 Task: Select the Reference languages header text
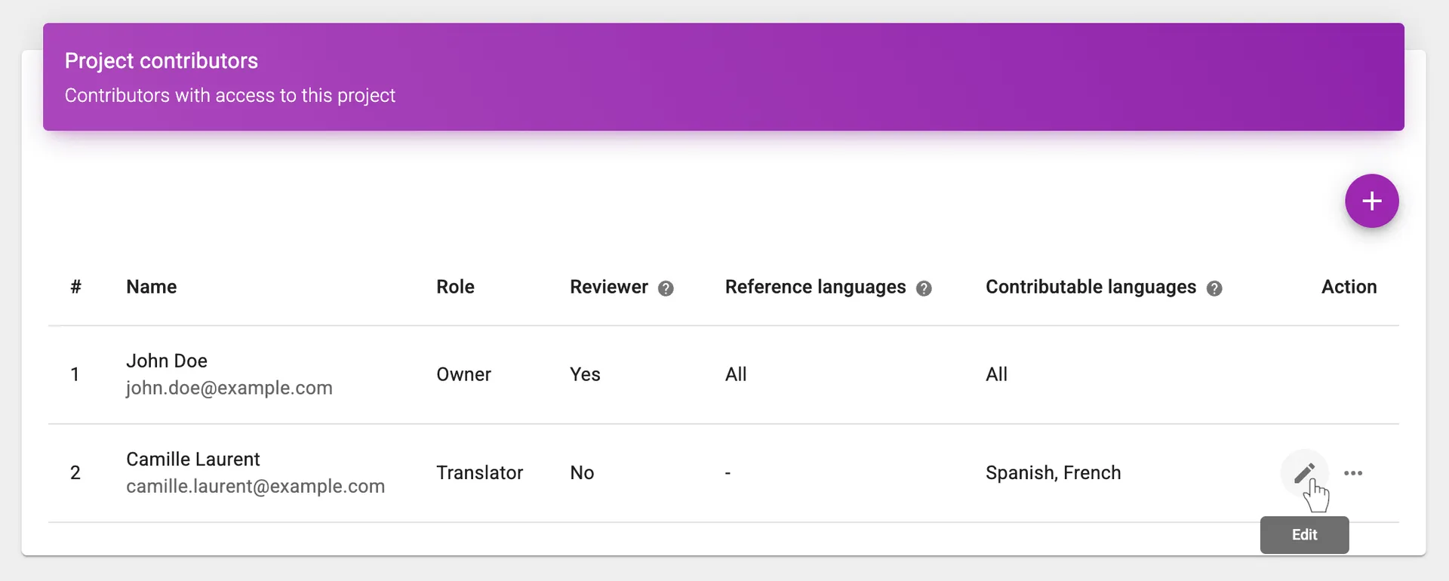[815, 287]
